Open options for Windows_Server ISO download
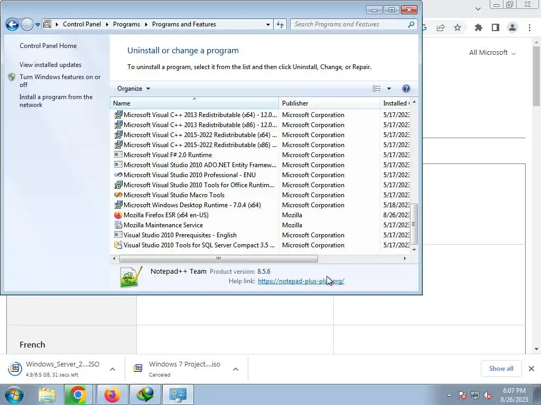Viewport: 541px width, 405px height. pos(112,369)
